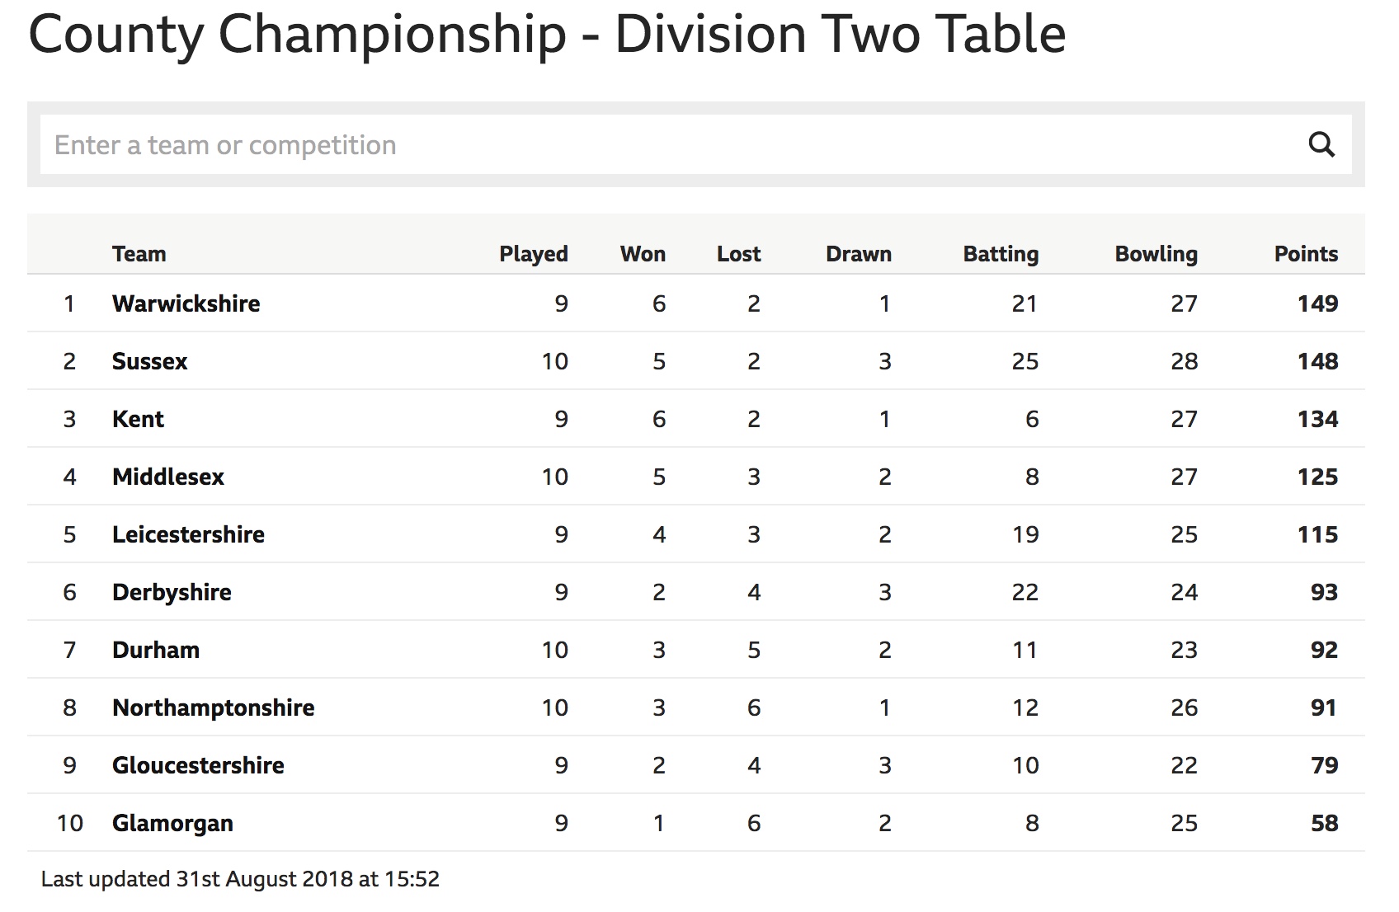Screen dimensions: 1399x912
Task: Click the Northamptonshire team name
Action: (213, 708)
